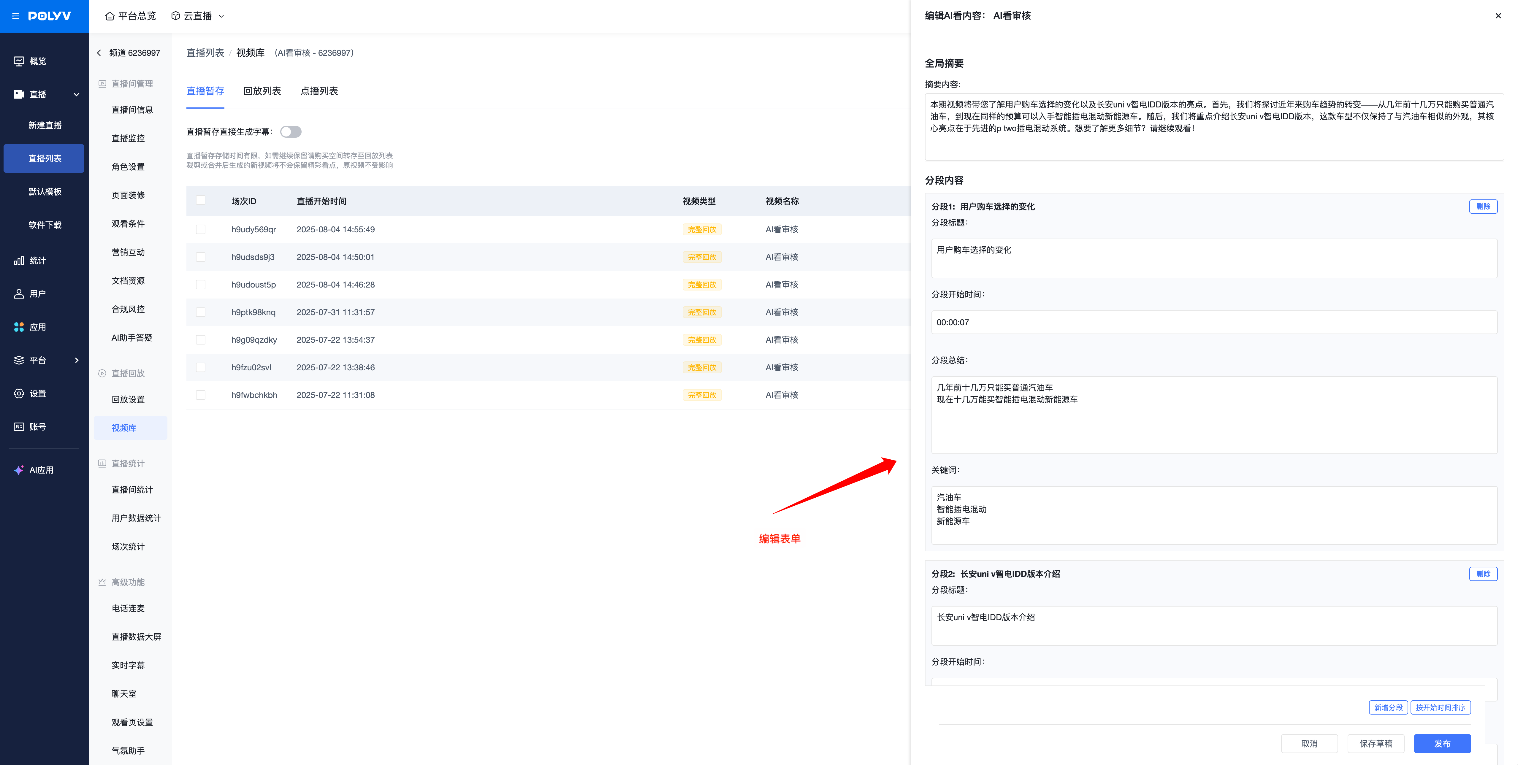
Task: Click 分段2 title field 长安uni v智电IDD版本介绍
Action: [1214, 626]
